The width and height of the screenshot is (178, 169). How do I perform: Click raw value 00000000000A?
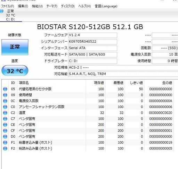click(161, 101)
